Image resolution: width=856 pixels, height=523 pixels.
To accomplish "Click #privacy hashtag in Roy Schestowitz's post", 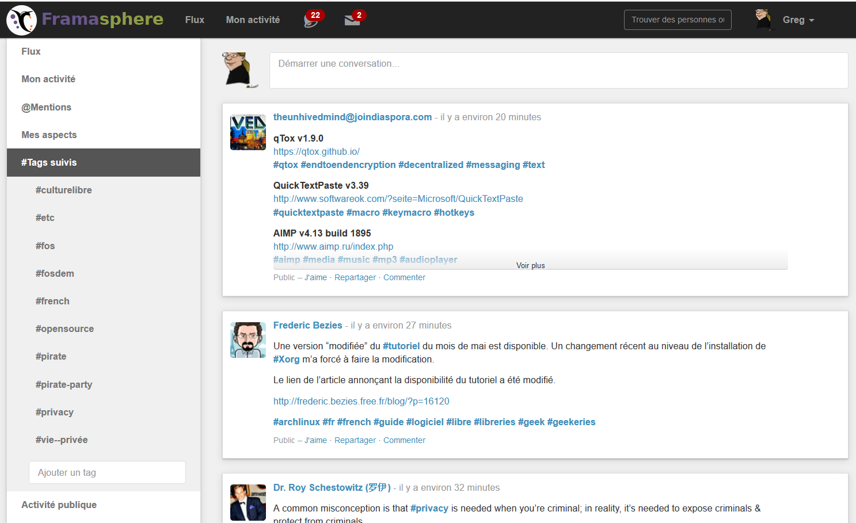I will 429,508.
